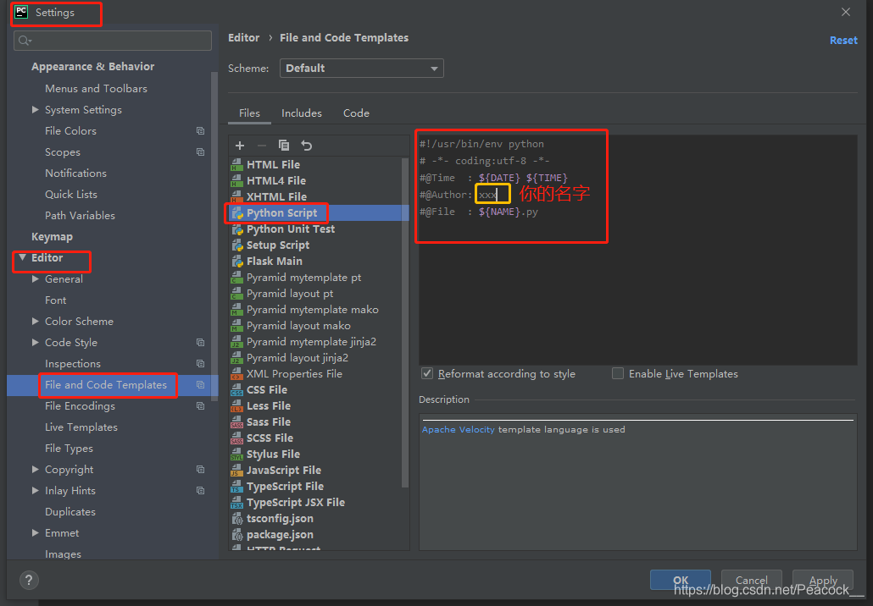This screenshot has height=606, width=873.
Task: Click project-level icon beside Inspections
Action: point(200,364)
